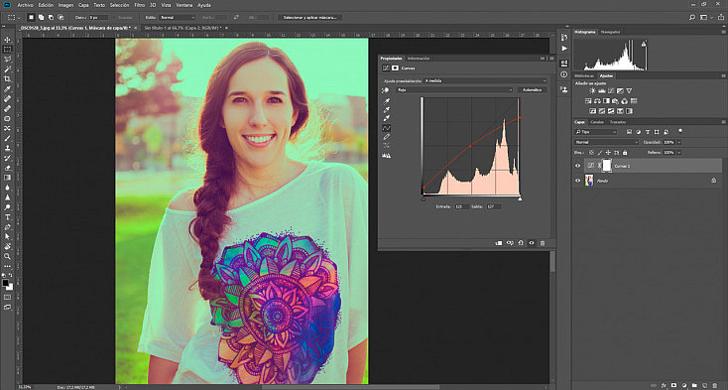Switch to the Bibliotecas tab

(584, 75)
